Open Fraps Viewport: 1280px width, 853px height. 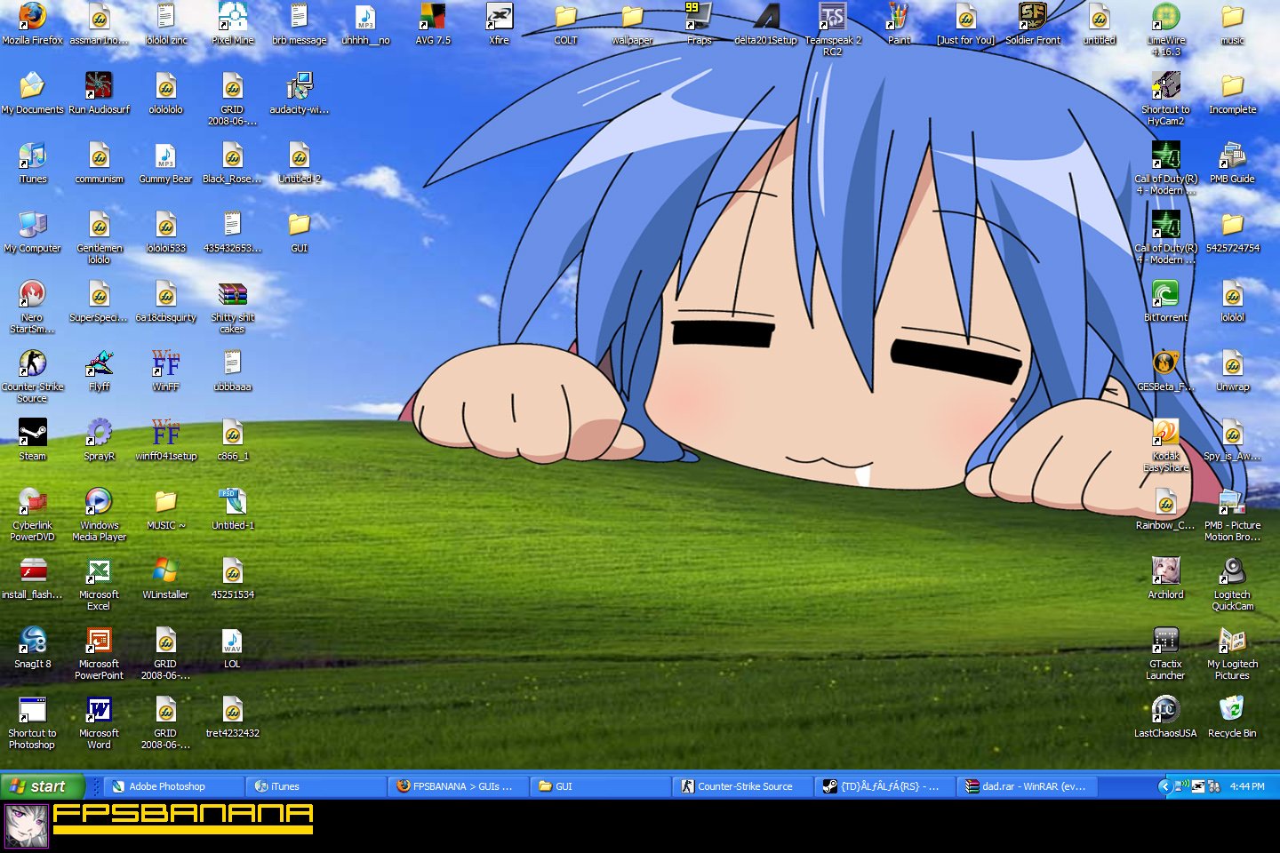(x=699, y=20)
